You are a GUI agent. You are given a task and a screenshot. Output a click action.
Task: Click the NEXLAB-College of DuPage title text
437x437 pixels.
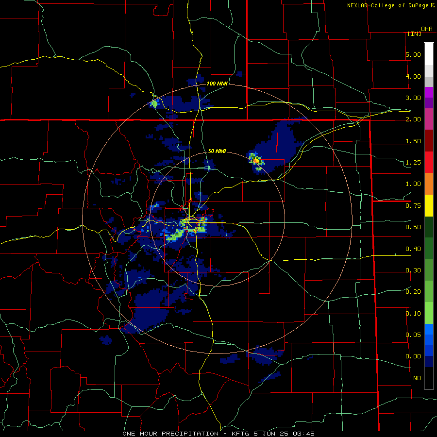click(387, 5)
